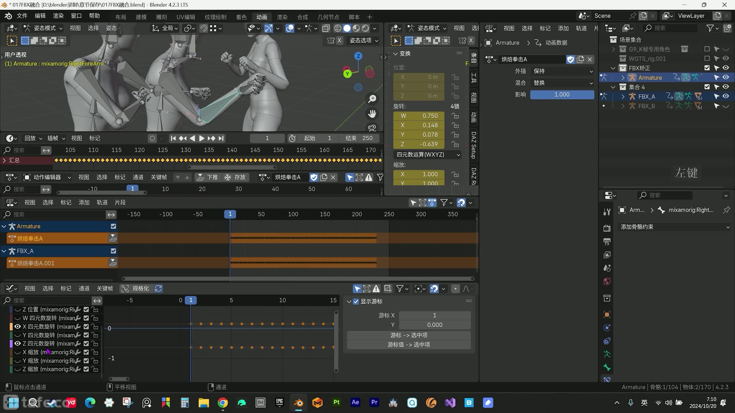The image size is (735, 413).
Task: Open the Tool properties tab icon
Action: point(607,212)
